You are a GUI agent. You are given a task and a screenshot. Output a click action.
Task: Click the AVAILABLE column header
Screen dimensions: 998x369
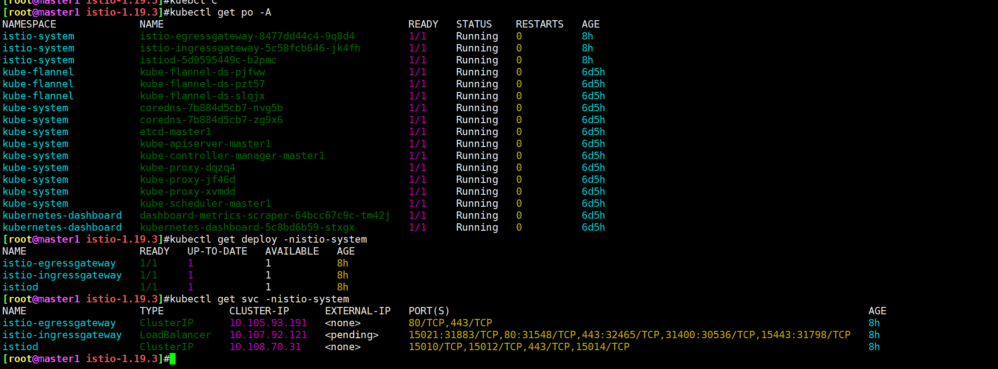click(x=292, y=251)
